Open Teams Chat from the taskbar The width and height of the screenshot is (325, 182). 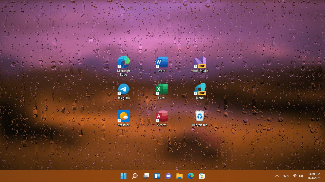(x=168, y=176)
